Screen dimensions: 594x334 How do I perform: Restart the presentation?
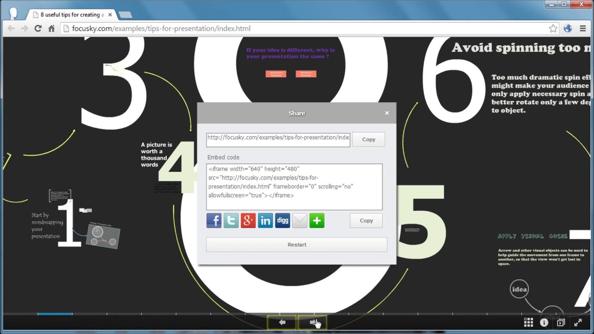click(x=297, y=244)
